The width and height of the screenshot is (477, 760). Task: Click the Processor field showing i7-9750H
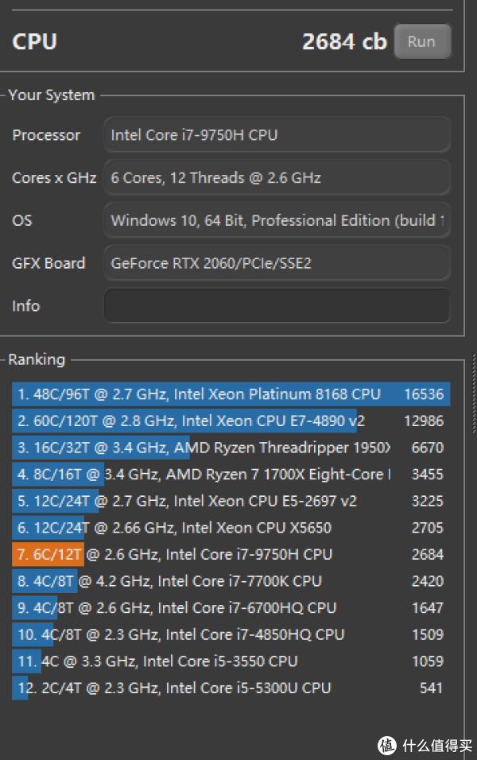click(277, 135)
